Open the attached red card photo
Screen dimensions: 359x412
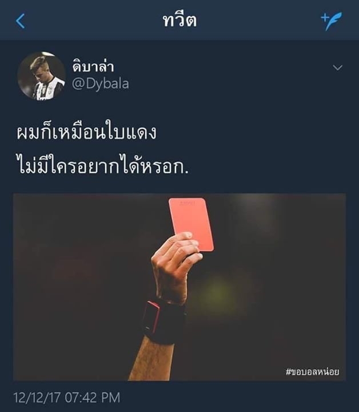[179, 287]
